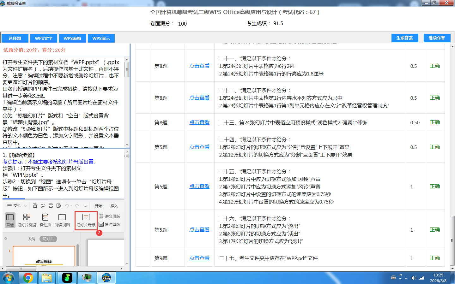
Task: Open 点击查看 for 浅色样式2-强调1 row
Action: click(199, 122)
